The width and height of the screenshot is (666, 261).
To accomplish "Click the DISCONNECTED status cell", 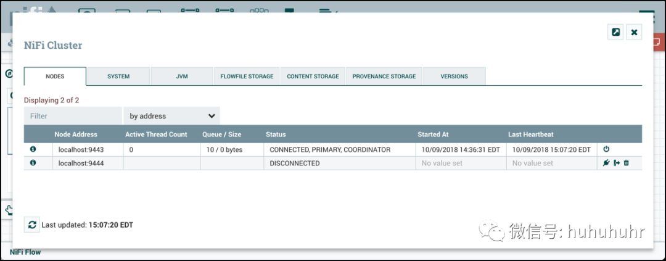I will 339,164.
